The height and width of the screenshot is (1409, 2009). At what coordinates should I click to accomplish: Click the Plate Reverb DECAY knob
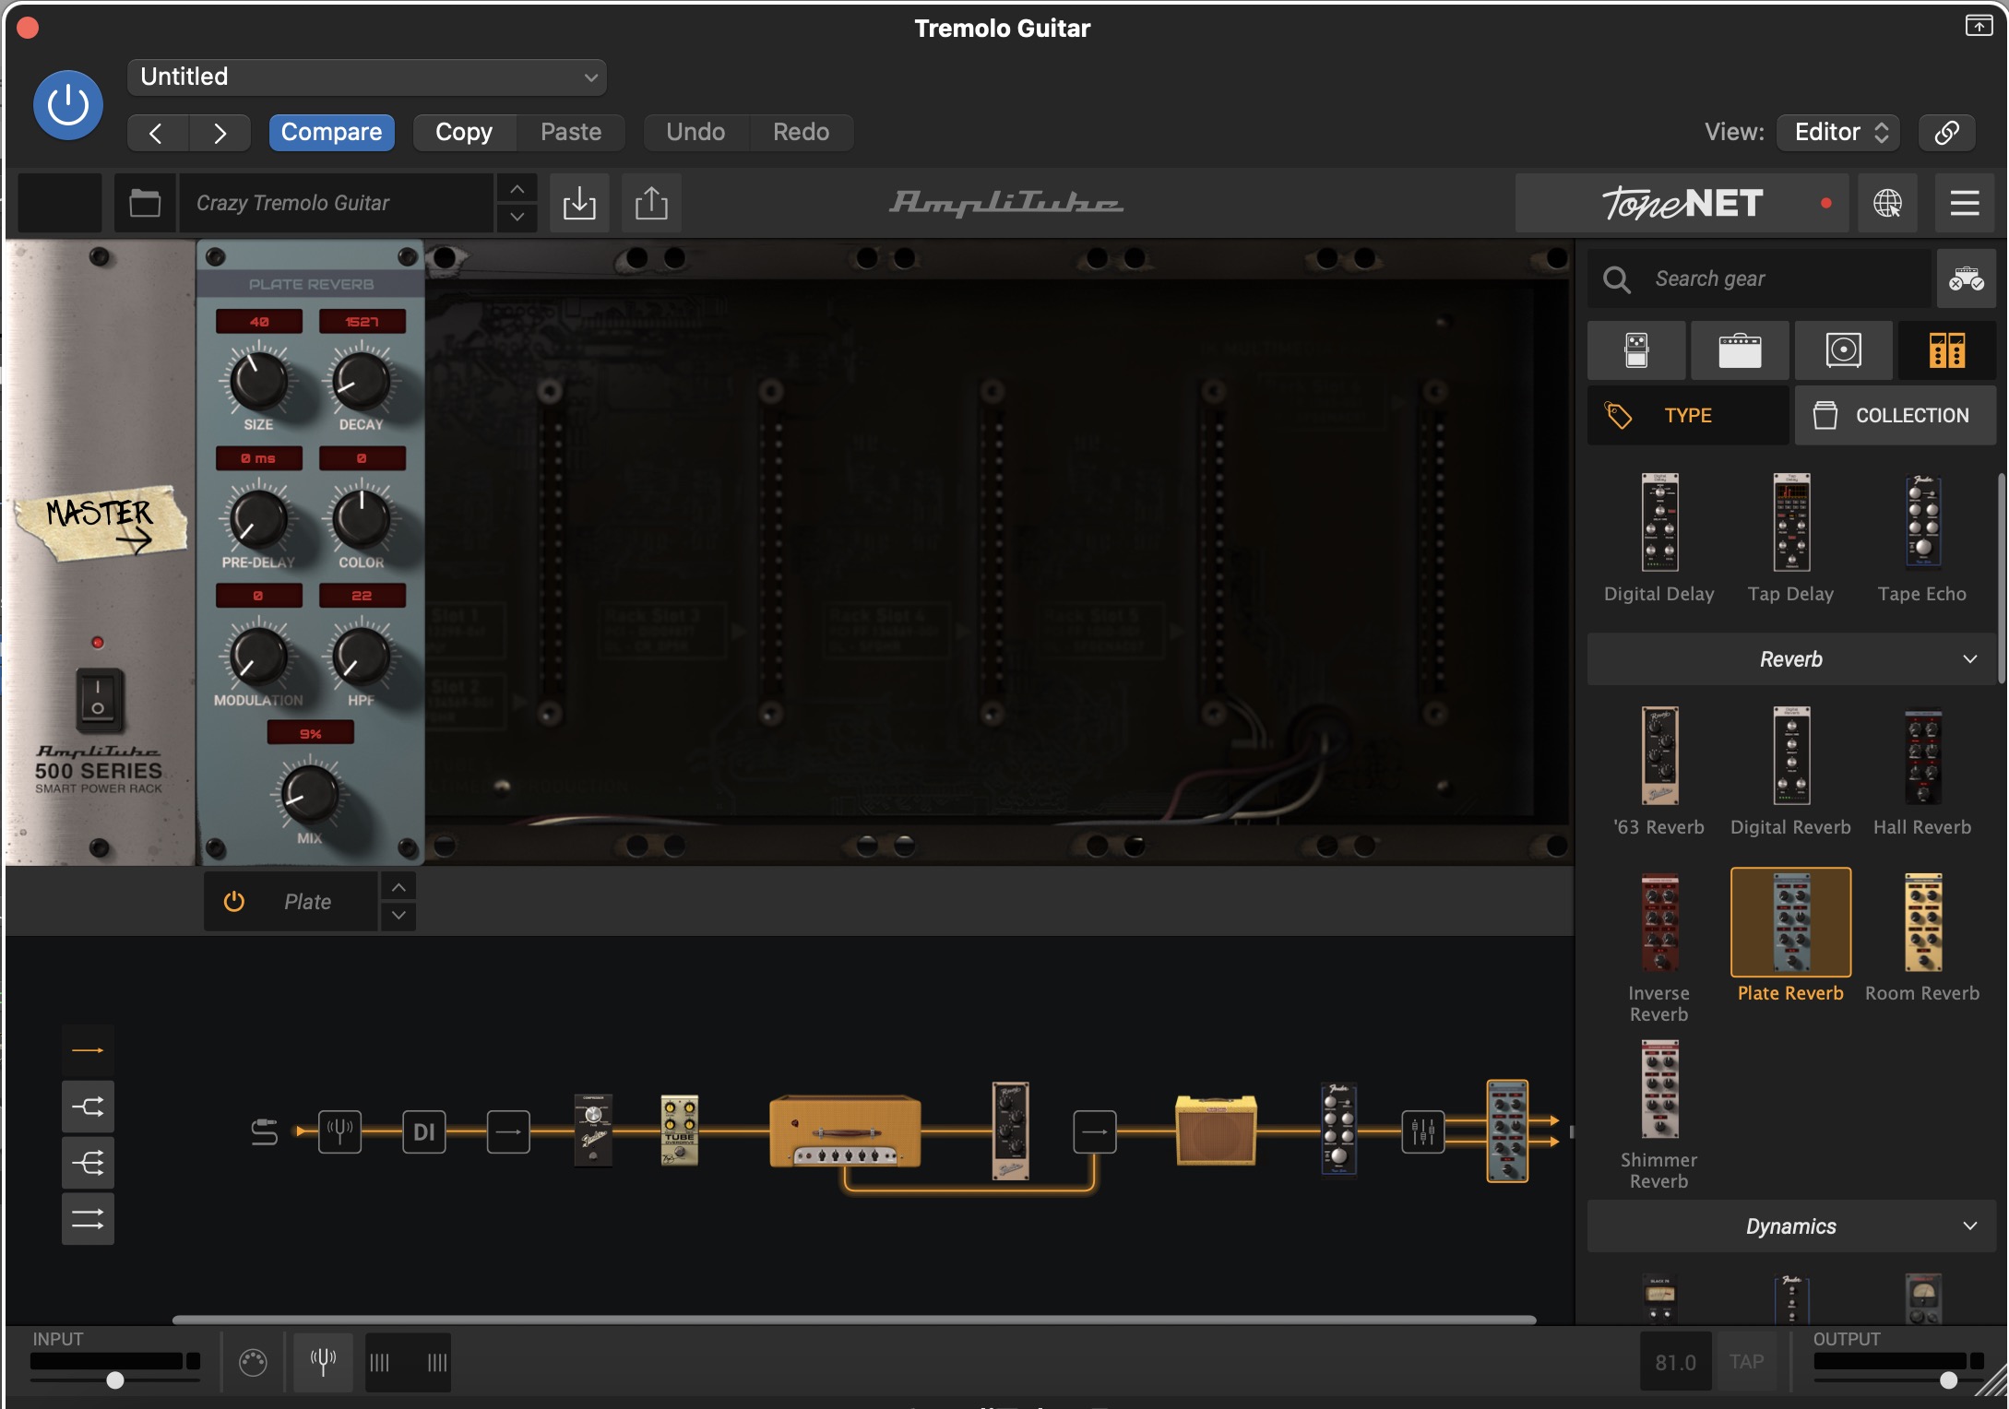tap(361, 382)
